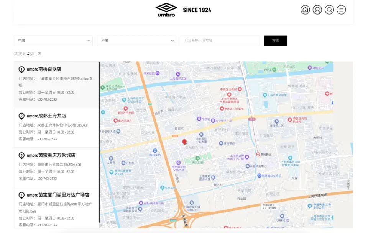The image size is (368, 233).
Task: Click the number 3 pin icon
Action: pyautogui.click(x=21, y=155)
